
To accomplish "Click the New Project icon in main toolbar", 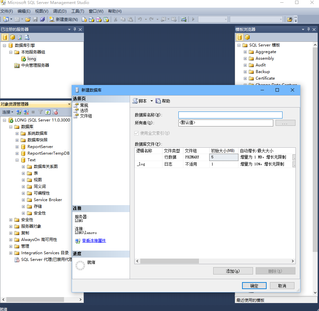I will 6,19.
